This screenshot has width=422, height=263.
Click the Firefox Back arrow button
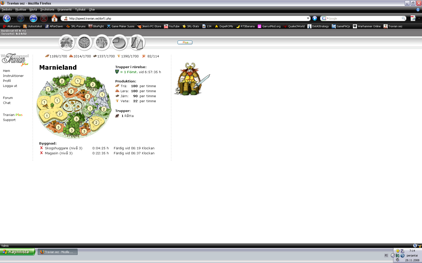7,18
